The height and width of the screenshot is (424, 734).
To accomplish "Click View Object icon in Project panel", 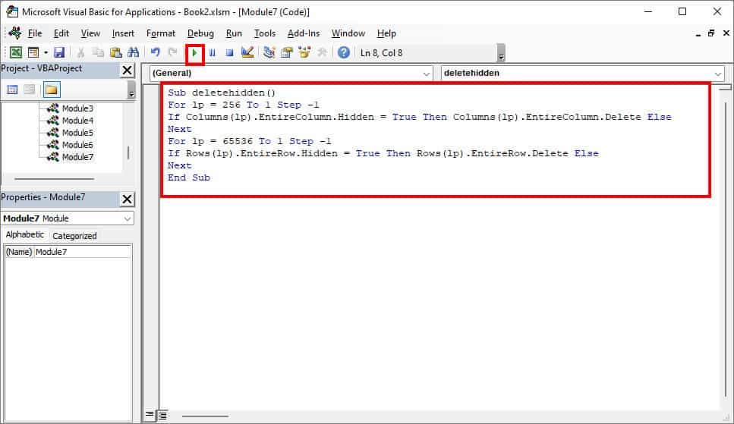I will [30, 90].
